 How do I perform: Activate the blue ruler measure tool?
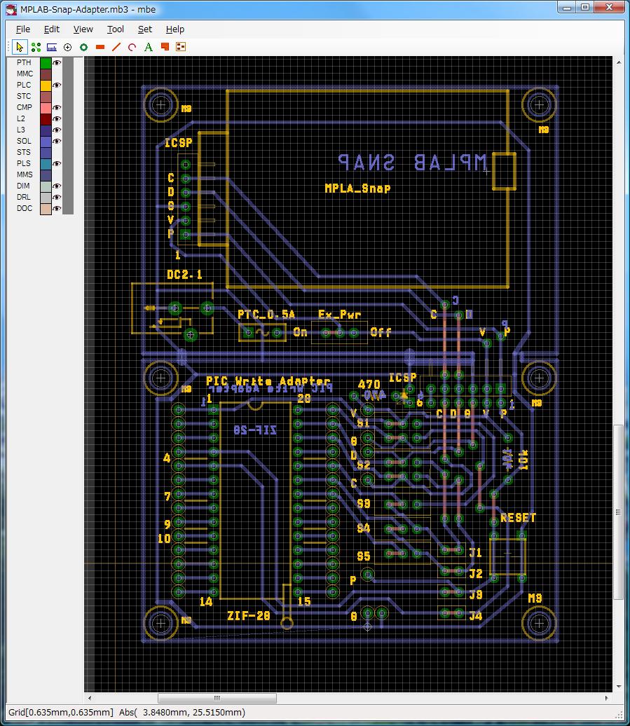tap(52, 47)
